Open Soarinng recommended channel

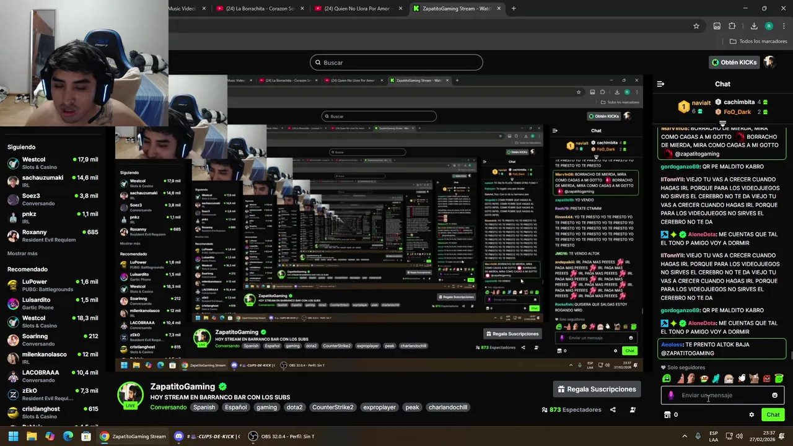[x=53, y=339]
